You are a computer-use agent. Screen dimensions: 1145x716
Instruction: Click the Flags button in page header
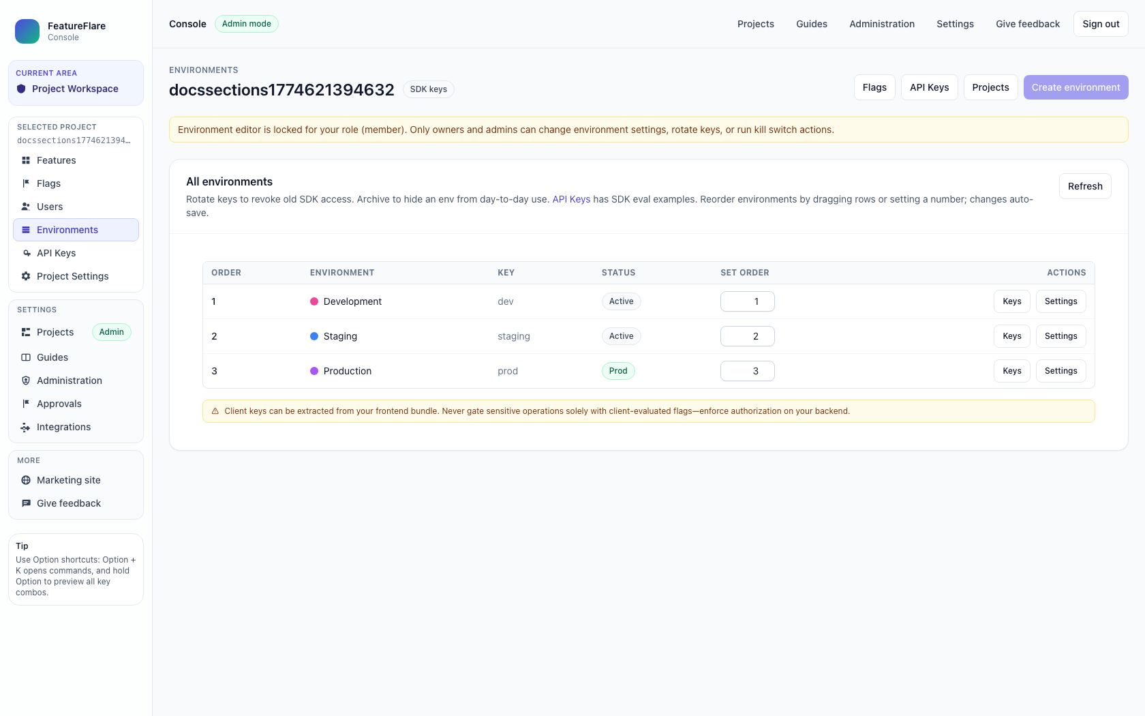click(x=874, y=87)
